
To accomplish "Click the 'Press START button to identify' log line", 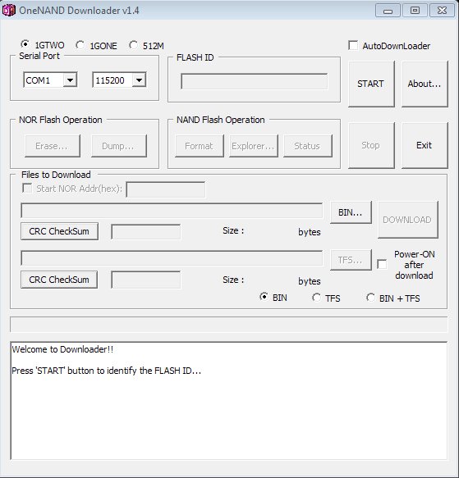I will pyautogui.click(x=106, y=371).
